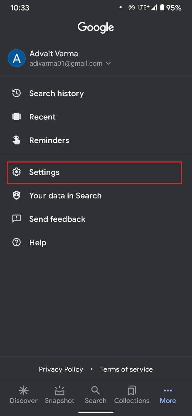
Task: Tap the Reminders finger-ribbon icon
Action: 16,140
